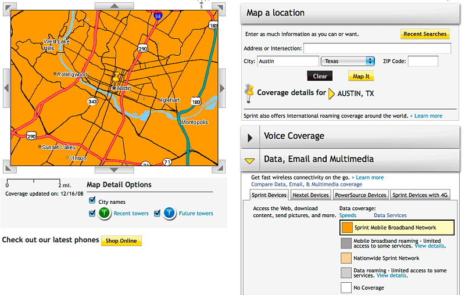
Task: Open the Data Services link
Action: 390,215
